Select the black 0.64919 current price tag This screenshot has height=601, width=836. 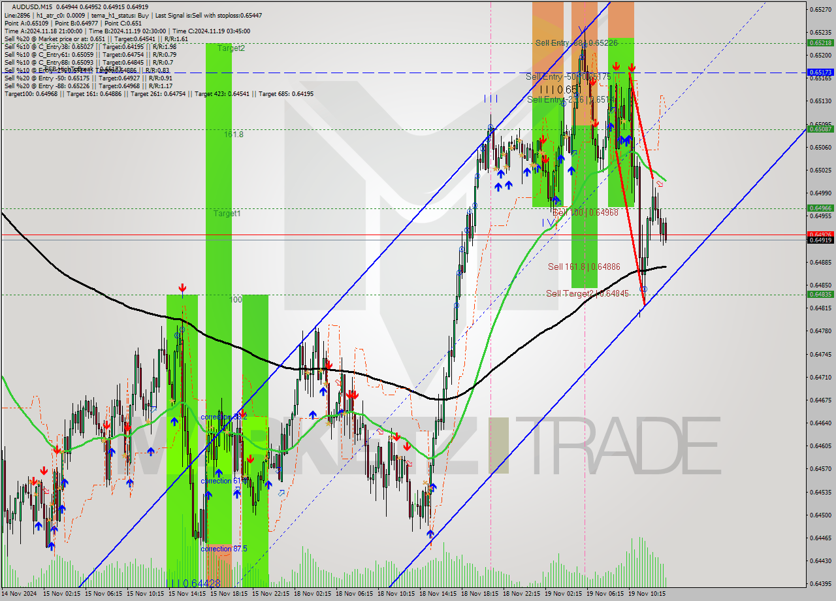pyautogui.click(x=820, y=240)
